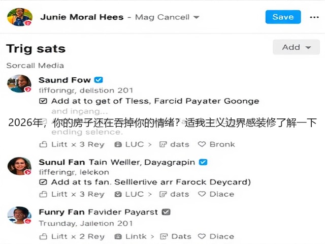Click the heart Bronk icon in first post
This screenshot has width=325, height=244.
tap(202, 144)
